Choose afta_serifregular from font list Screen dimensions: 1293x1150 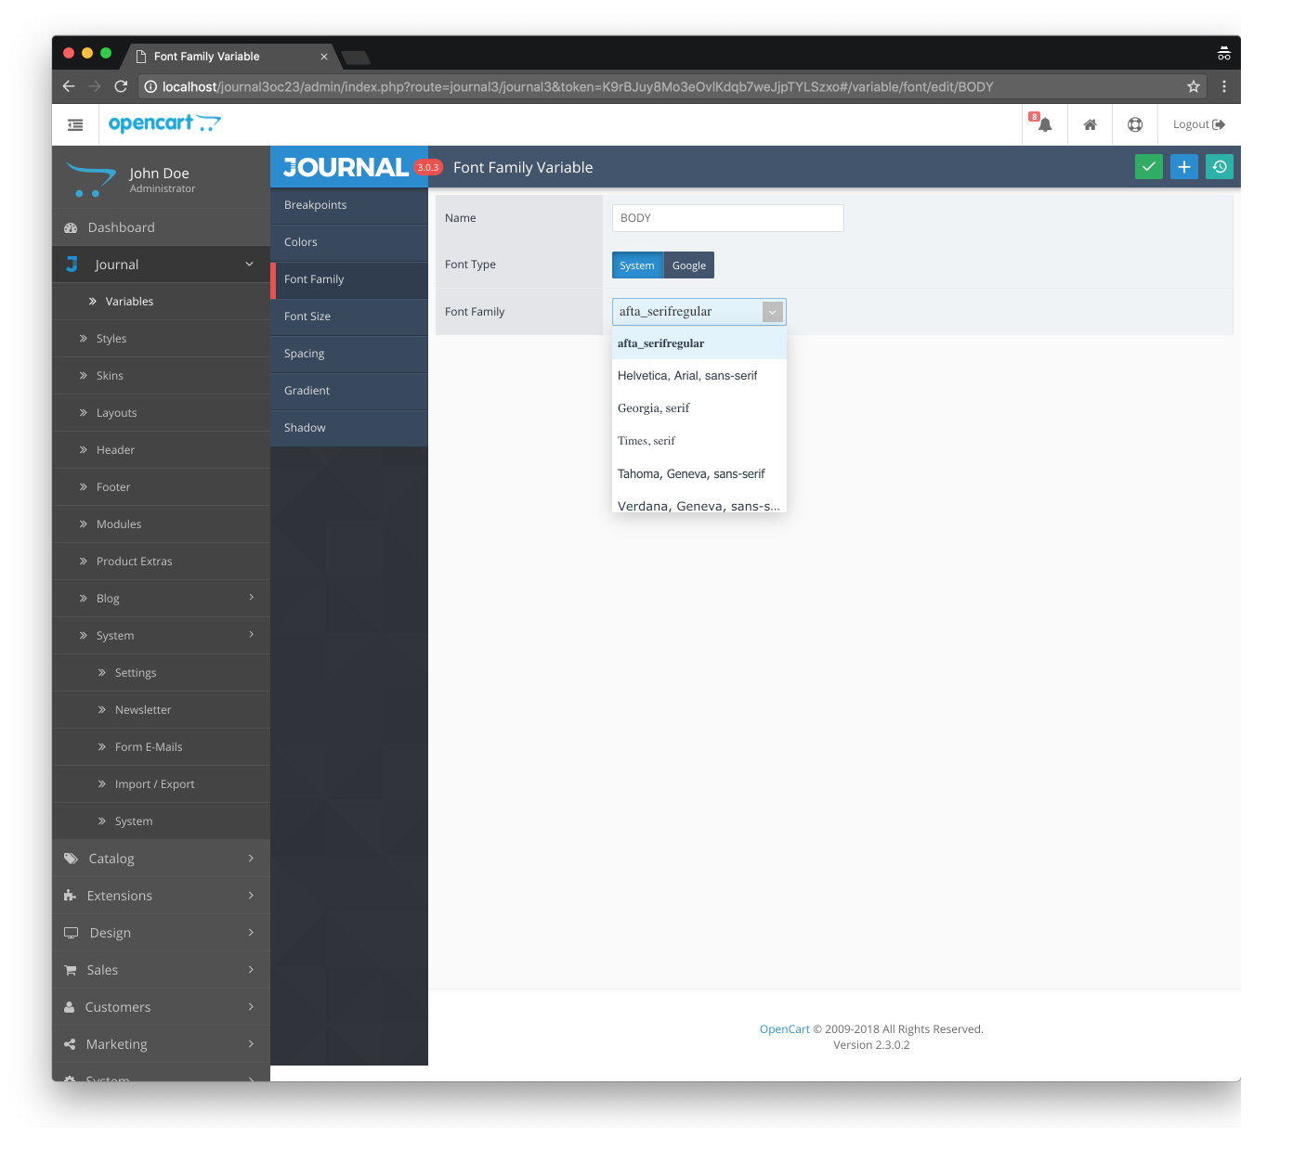coord(699,343)
